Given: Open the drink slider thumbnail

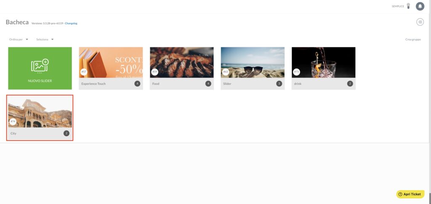Looking at the screenshot, I should [324, 62].
